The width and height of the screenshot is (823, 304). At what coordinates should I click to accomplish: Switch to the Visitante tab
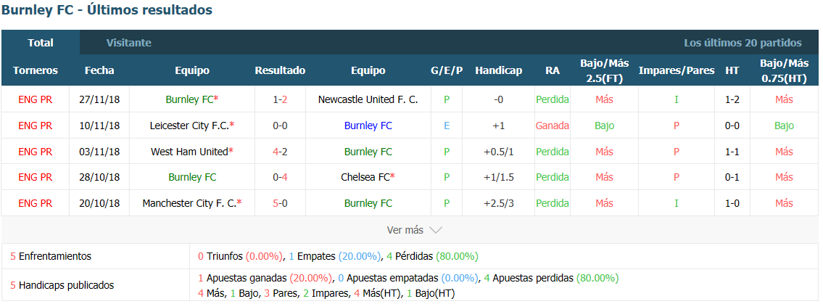click(x=128, y=43)
